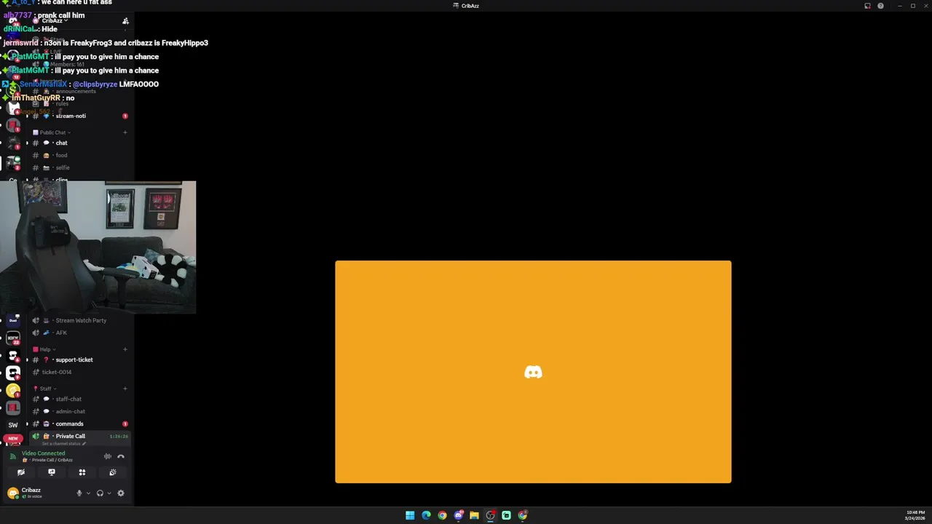
Task: Open the selfie channel
Action: coord(80,167)
